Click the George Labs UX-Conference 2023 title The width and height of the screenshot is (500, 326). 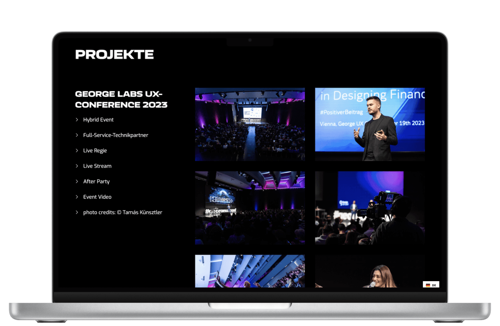(121, 99)
